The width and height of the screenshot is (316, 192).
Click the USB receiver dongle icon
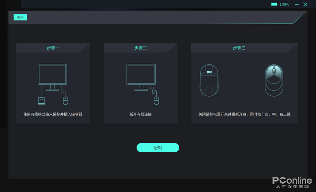tap(41, 101)
